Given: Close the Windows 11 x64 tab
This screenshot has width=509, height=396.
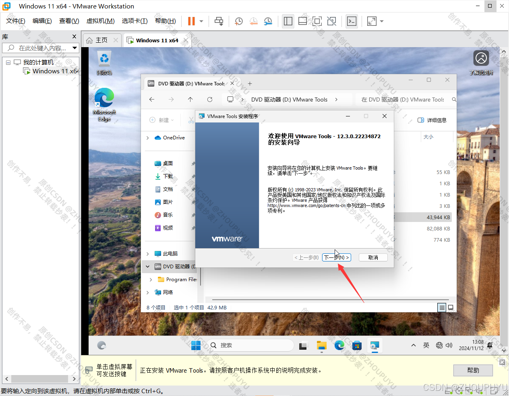Looking at the screenshot, I should point(186,40).
